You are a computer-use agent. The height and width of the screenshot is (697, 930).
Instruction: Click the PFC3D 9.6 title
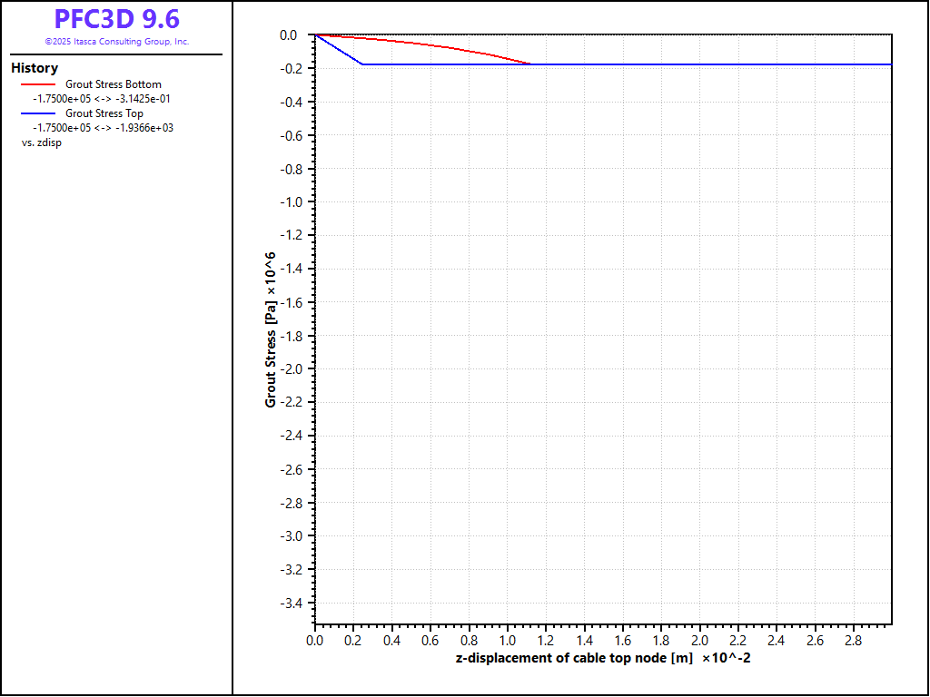[116, 19]
